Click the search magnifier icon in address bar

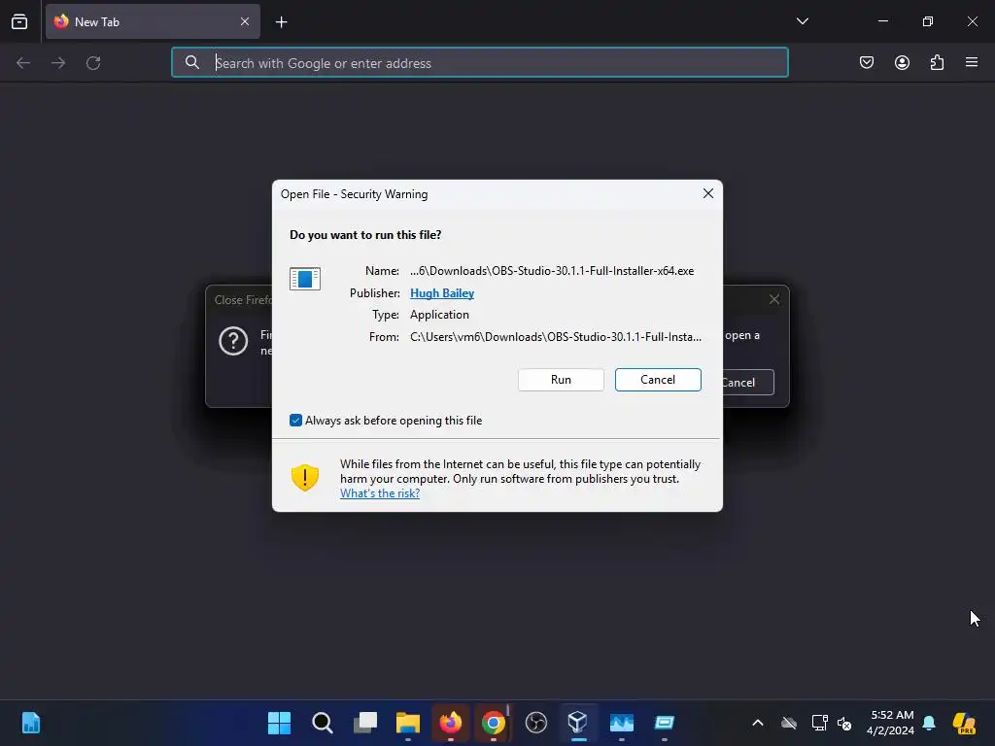tap(191, 62)
